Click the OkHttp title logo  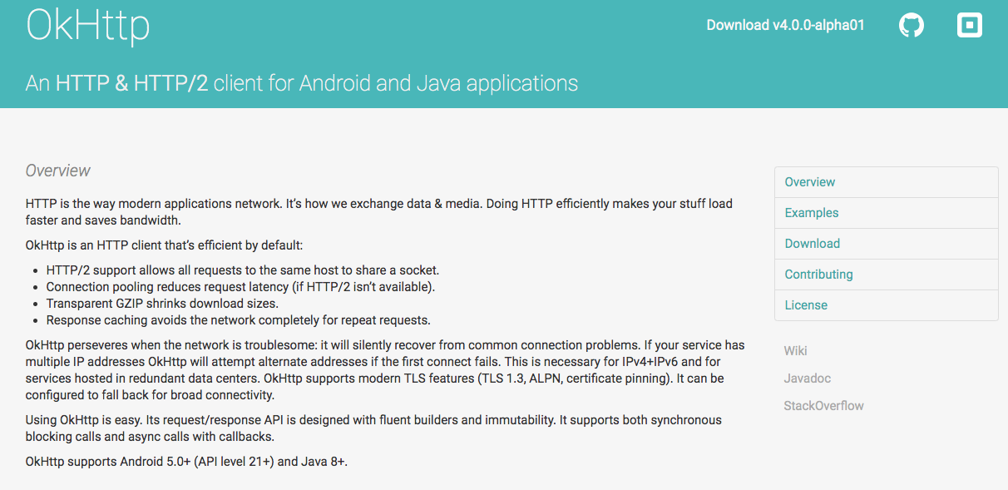tap(88, 25)
